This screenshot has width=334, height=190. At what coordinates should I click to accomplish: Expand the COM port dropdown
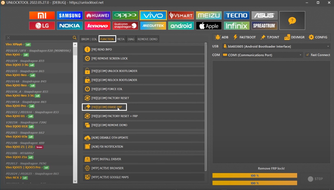(300, 55)
